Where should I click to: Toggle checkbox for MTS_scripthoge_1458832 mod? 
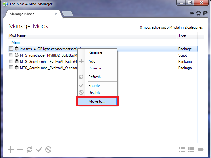[x=11, y=55]
